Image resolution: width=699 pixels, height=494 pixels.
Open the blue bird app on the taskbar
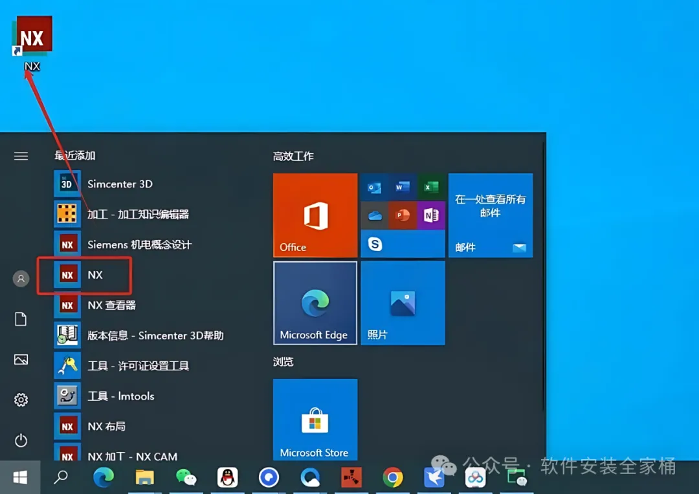click(434, 478)
